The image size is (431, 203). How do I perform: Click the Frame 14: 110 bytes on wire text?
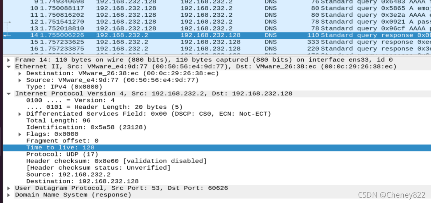click(x=204, y=60)
